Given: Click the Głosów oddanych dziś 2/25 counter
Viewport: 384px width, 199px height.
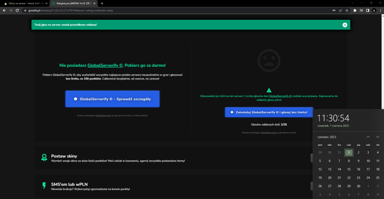Looking at the screenshot, I should 269,125.
